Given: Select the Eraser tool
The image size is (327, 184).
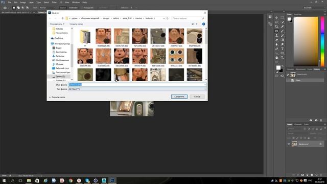Looking at the screenshot, I should click(276, 40).
